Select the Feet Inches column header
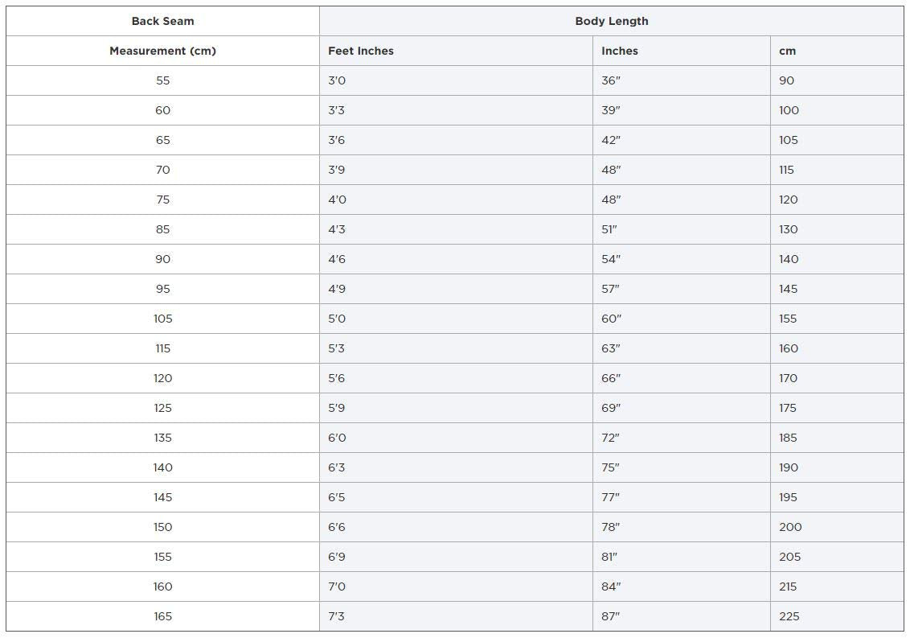 pyautogui.click(x=456, y=51)
